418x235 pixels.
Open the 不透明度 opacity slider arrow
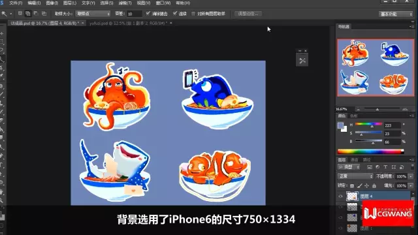411,176
